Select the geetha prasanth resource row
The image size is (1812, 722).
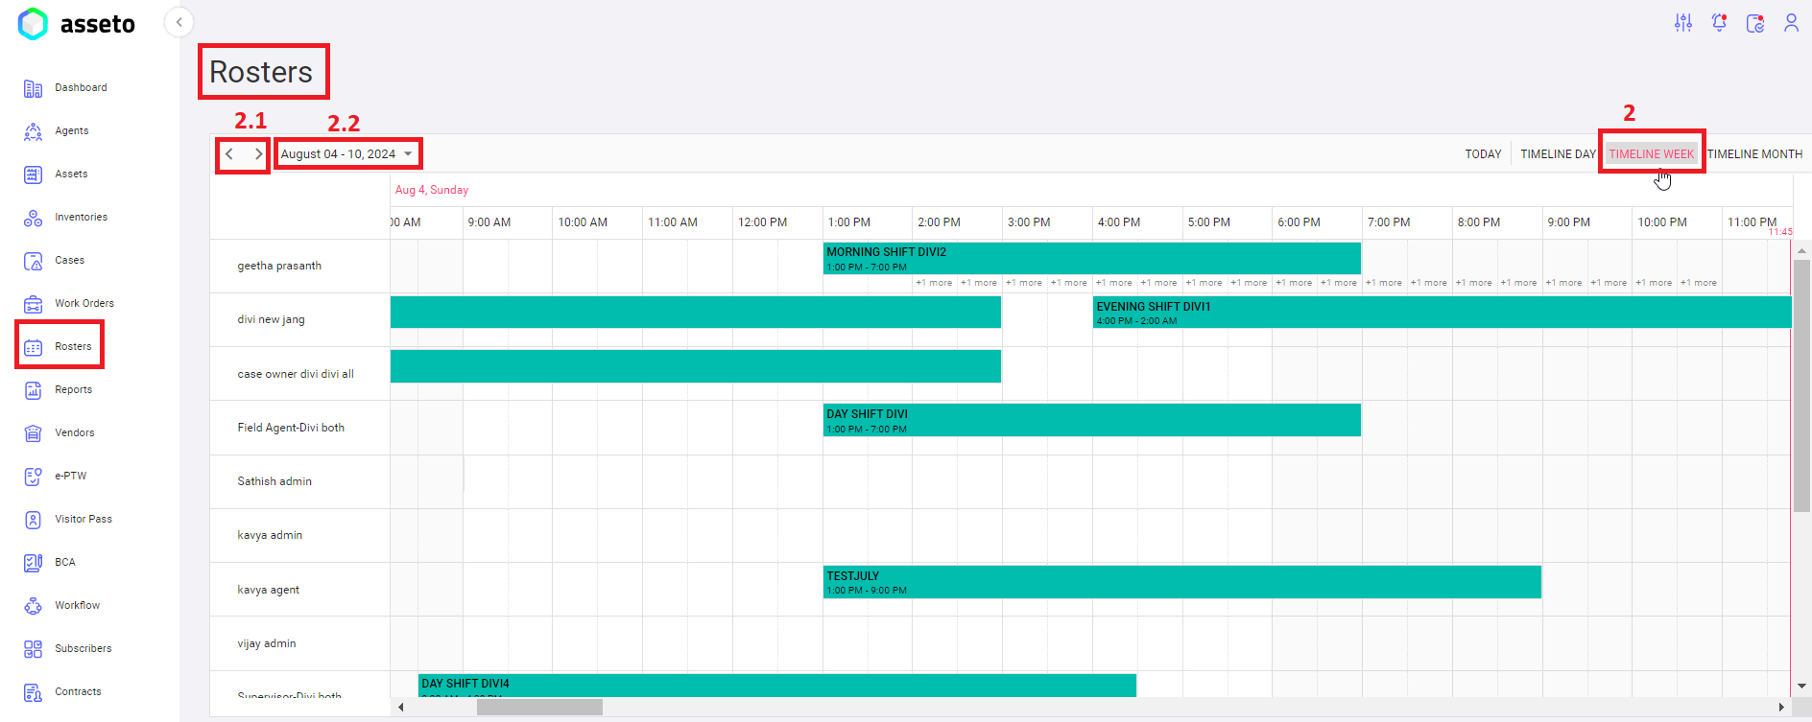(x=300, y=267)
